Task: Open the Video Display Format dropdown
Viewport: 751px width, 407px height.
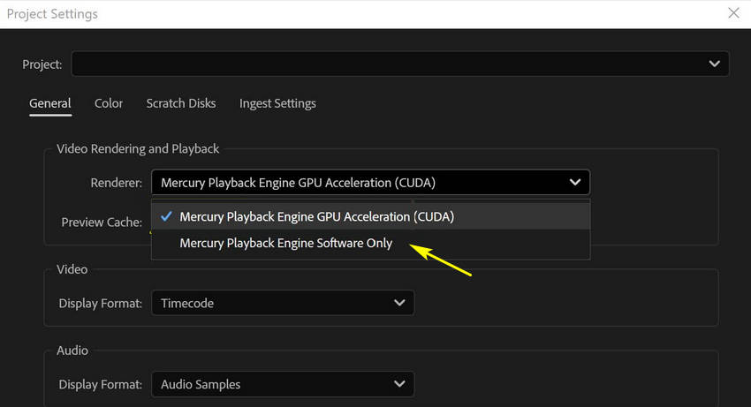Action: [283, 303]
